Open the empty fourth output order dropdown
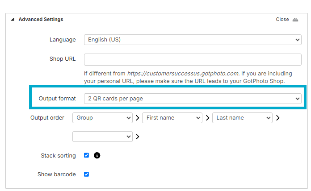Screen dimensions: 311x191 click(x=102, y=137)
